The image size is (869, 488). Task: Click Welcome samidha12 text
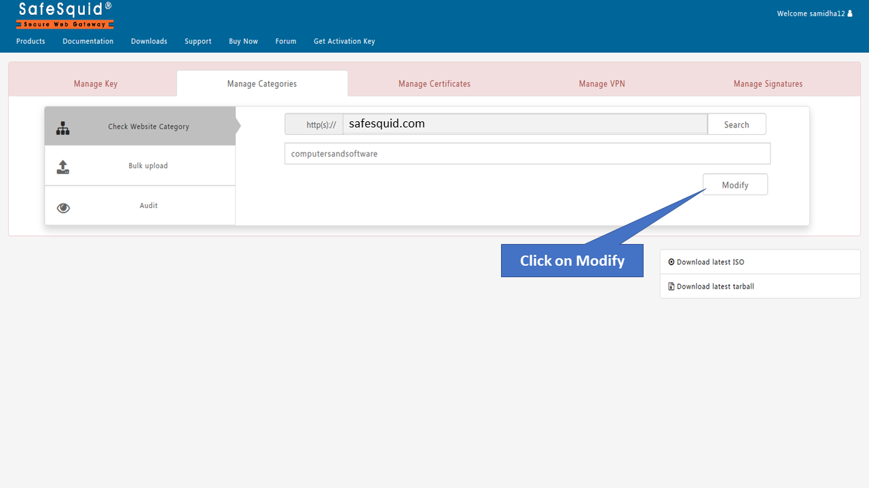[x=811, y=14]
